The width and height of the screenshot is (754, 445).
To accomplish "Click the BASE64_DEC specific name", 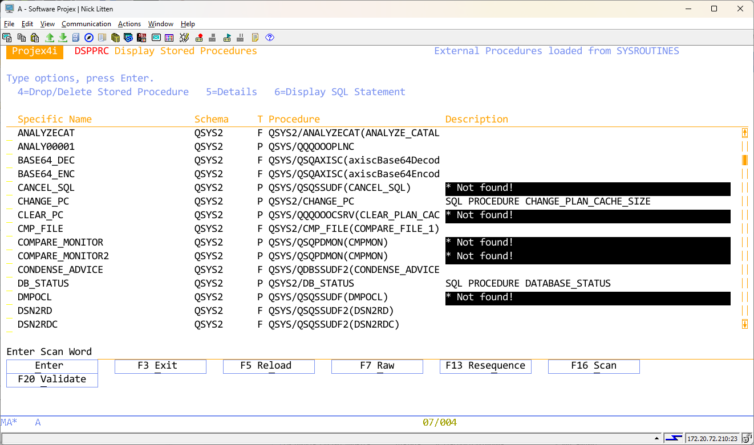I will 46,160.
